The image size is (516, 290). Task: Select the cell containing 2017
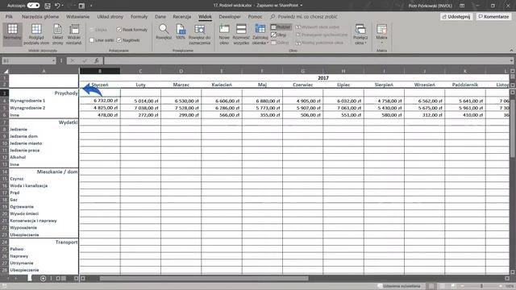click(322, 78)
